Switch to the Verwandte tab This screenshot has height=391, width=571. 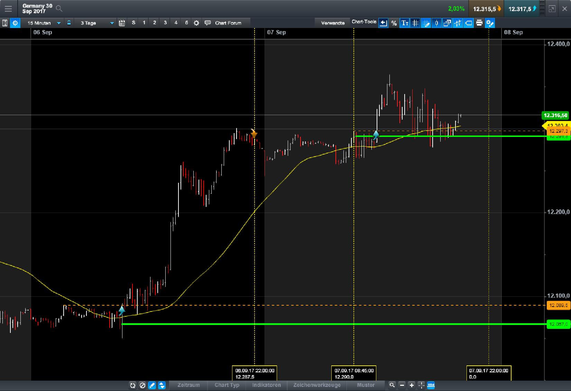[x=333, y=23]
